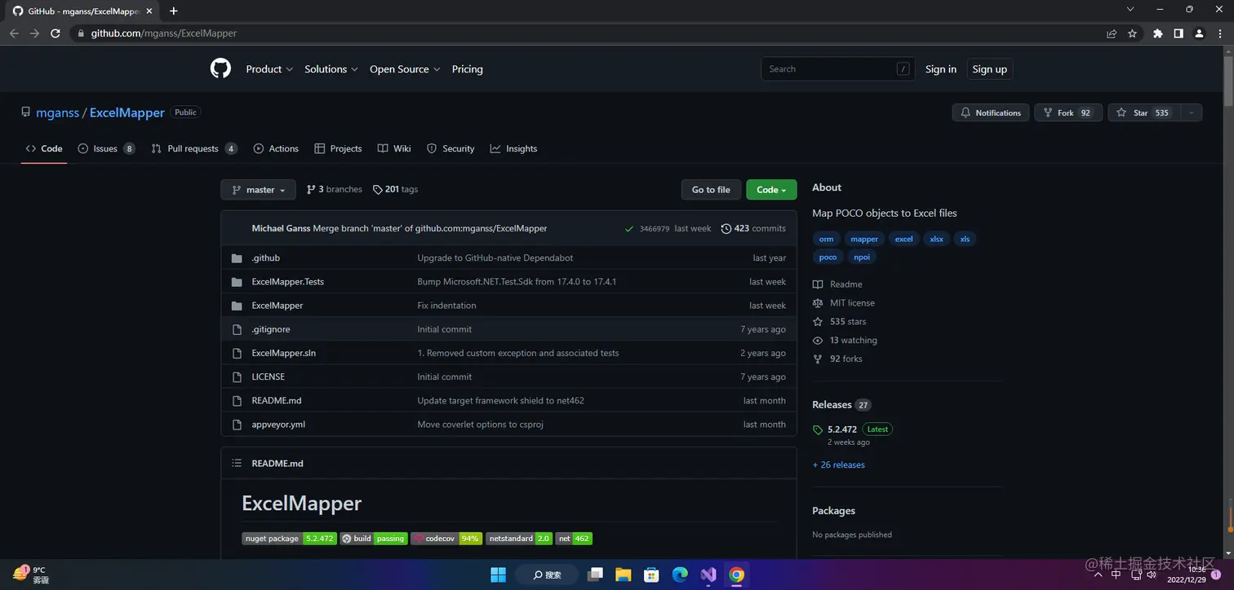1234x590 pixels.
Task: Reload the page with the refresh icon
Action: pos(55,33)
